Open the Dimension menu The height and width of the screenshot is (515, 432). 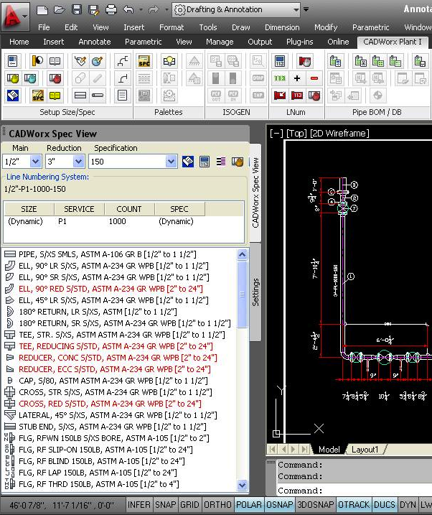point(282,27)
